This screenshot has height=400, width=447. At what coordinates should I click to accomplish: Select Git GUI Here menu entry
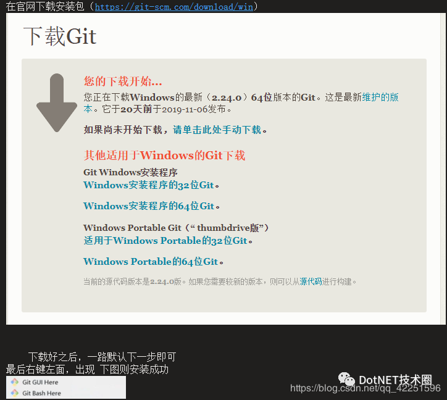coord(66,382)
